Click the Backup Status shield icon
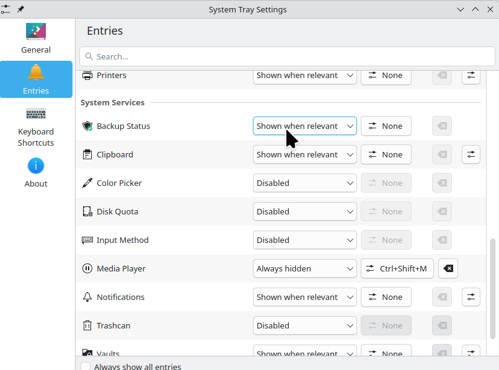This screenshot has height=370, width=499. pyautogui.click(x=87, y=126)
